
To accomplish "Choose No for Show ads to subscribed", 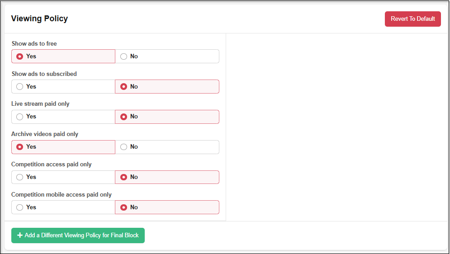I will tap(124, 87).
